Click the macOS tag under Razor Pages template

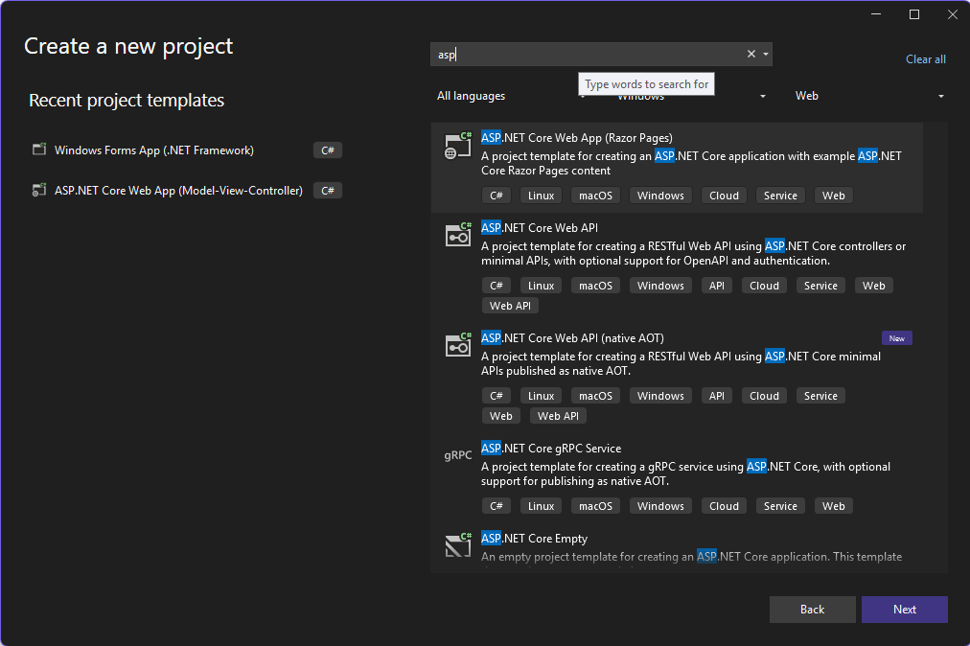click(x=596, y=196)
